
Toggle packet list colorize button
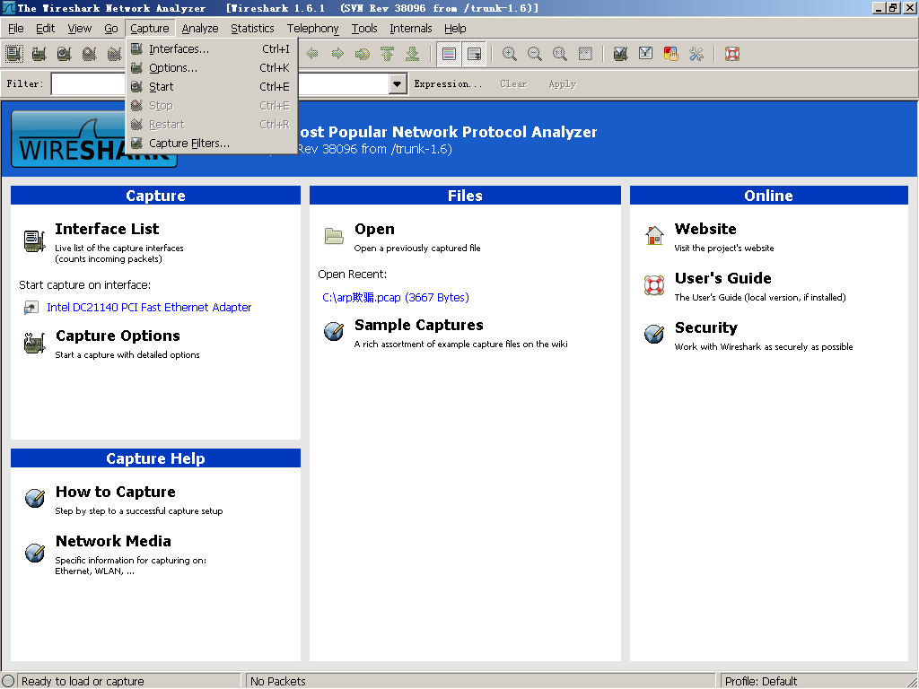(x=449, y=54)
